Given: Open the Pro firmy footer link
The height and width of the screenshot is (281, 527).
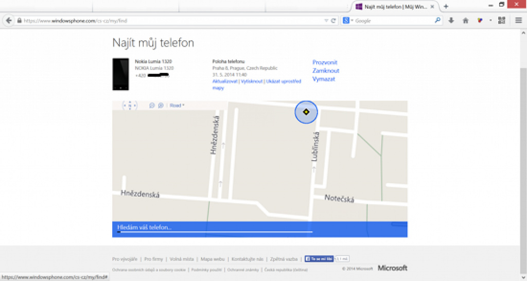Looking at the screenshot, I should [x=153, y=259].
